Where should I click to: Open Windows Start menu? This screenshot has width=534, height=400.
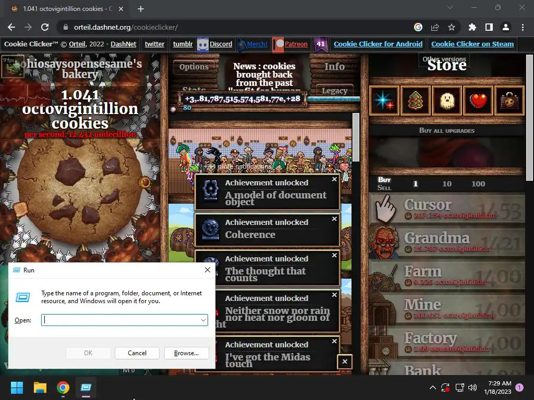tap(17, 387)
